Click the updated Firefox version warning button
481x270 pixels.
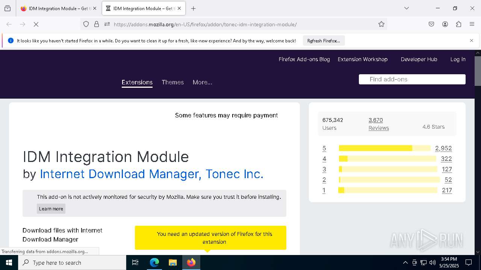(210, 238)
